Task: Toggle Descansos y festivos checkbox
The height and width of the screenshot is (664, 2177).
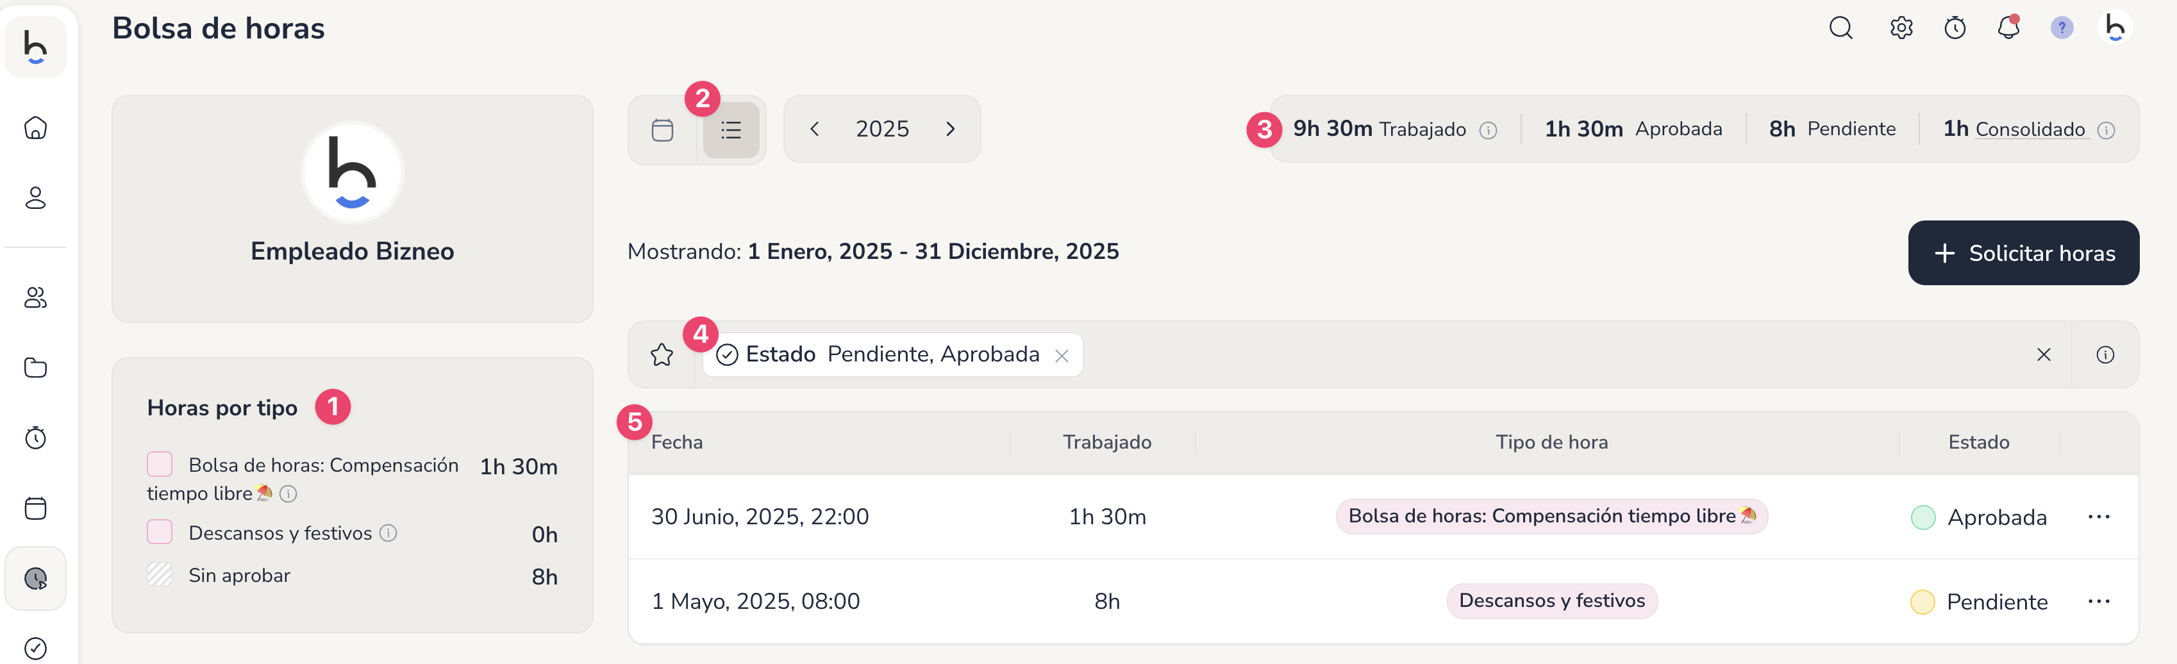Action: (160, 532)
